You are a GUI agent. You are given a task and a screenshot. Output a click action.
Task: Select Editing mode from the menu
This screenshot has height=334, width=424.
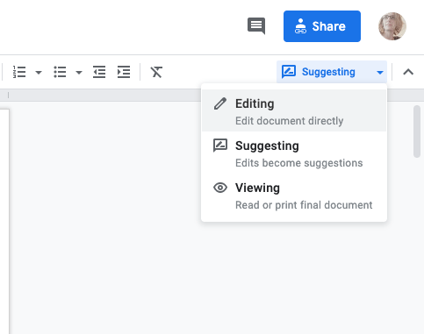coord(294,111)
